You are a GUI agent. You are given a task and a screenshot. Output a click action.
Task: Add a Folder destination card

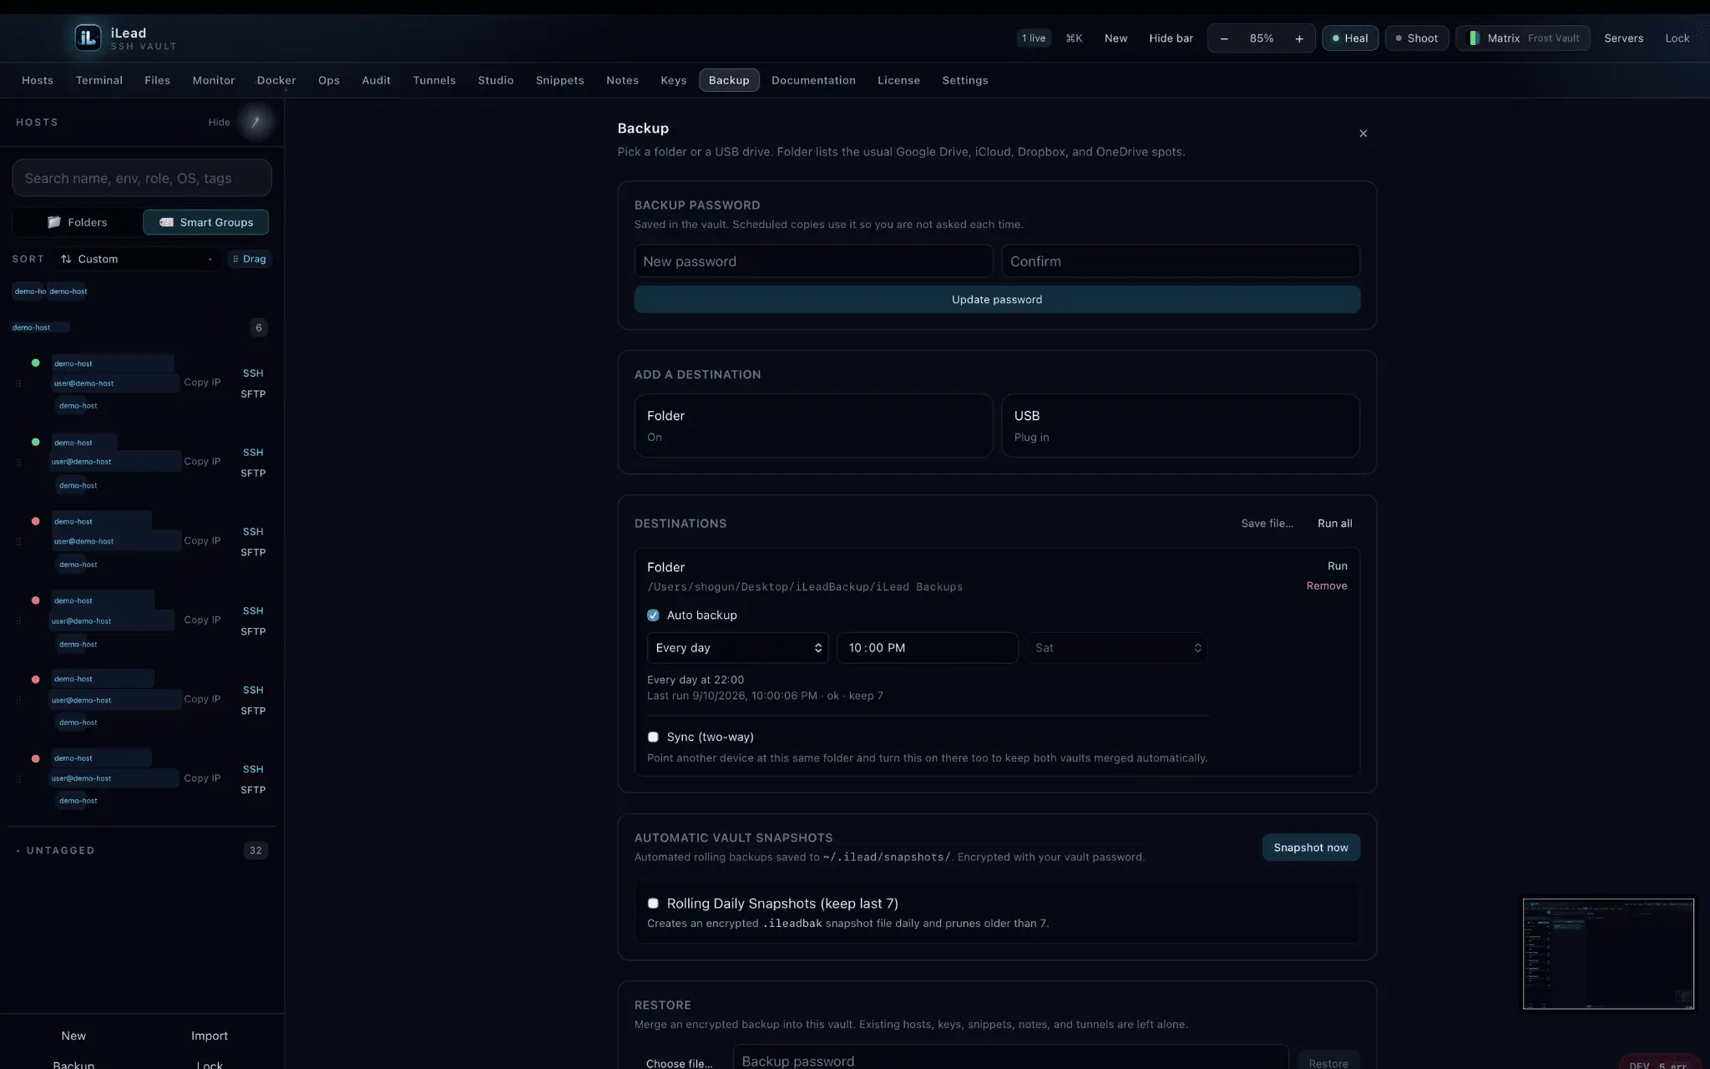[x=813, y=426]
